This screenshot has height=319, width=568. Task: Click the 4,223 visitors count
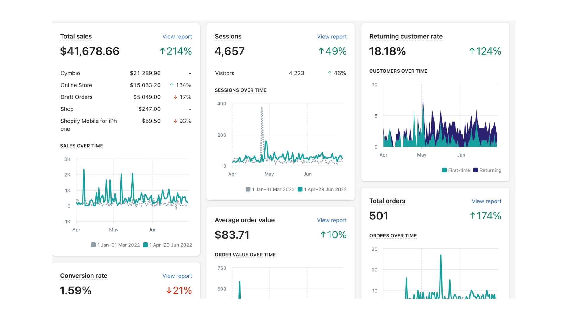[296, 73]
